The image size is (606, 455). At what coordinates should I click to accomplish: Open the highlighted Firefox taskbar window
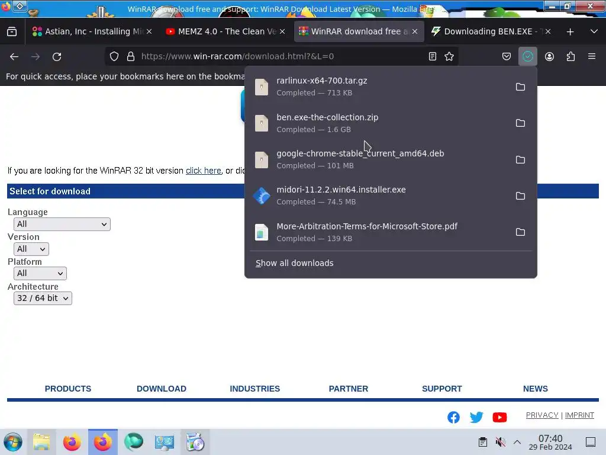click(103, 442)
